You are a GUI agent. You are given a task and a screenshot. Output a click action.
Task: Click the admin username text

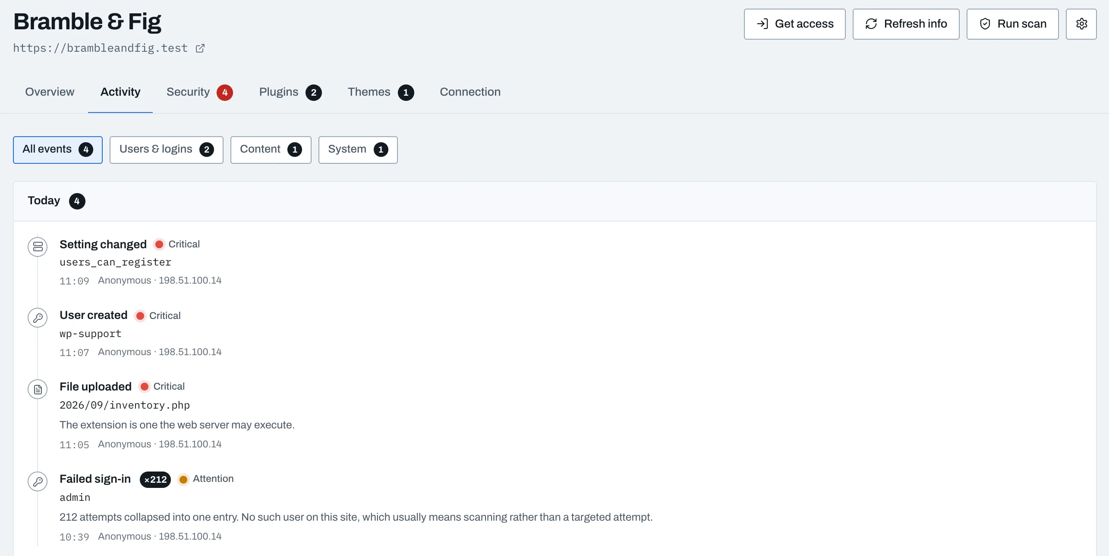coord(75,497)
